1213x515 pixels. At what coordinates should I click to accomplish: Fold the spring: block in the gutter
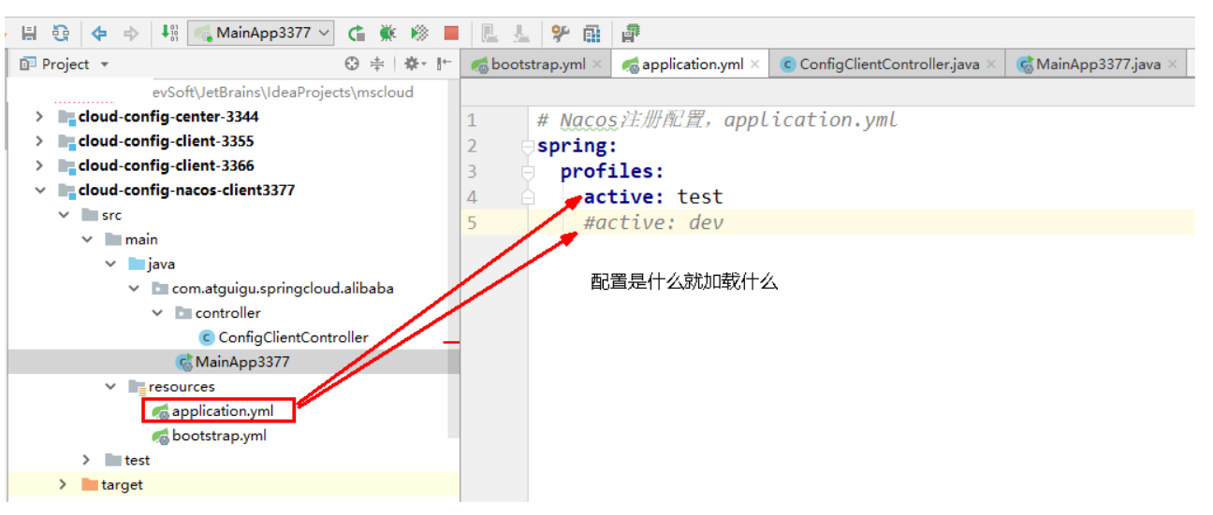point(528,147)
